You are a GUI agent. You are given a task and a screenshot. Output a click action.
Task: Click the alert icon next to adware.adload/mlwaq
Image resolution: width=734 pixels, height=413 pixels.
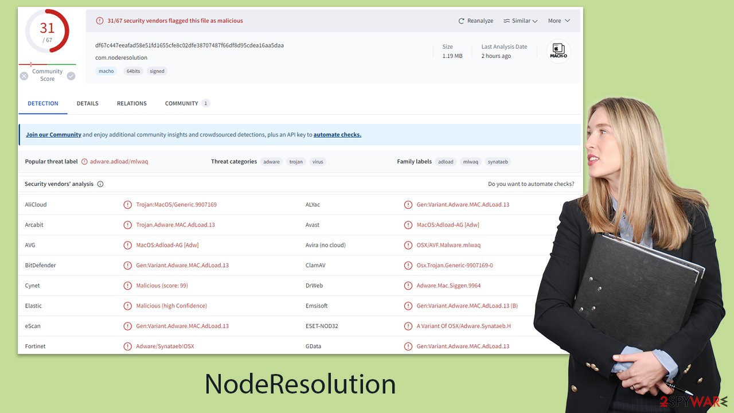(x=85, y=162)
